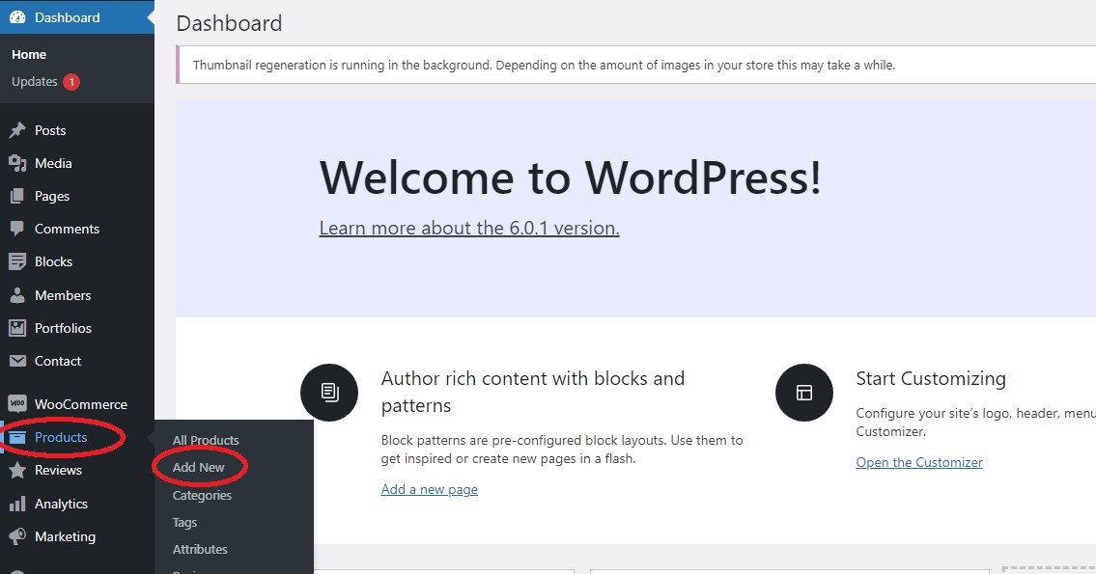This screenshot has height=574, width=1096.
Task: Follow 'Learn more about the 6.0.1 version' link
Action: (x=469, y=229)
